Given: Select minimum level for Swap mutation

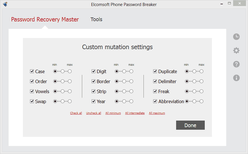Looking at the screenshot, I should click(55, 101).
